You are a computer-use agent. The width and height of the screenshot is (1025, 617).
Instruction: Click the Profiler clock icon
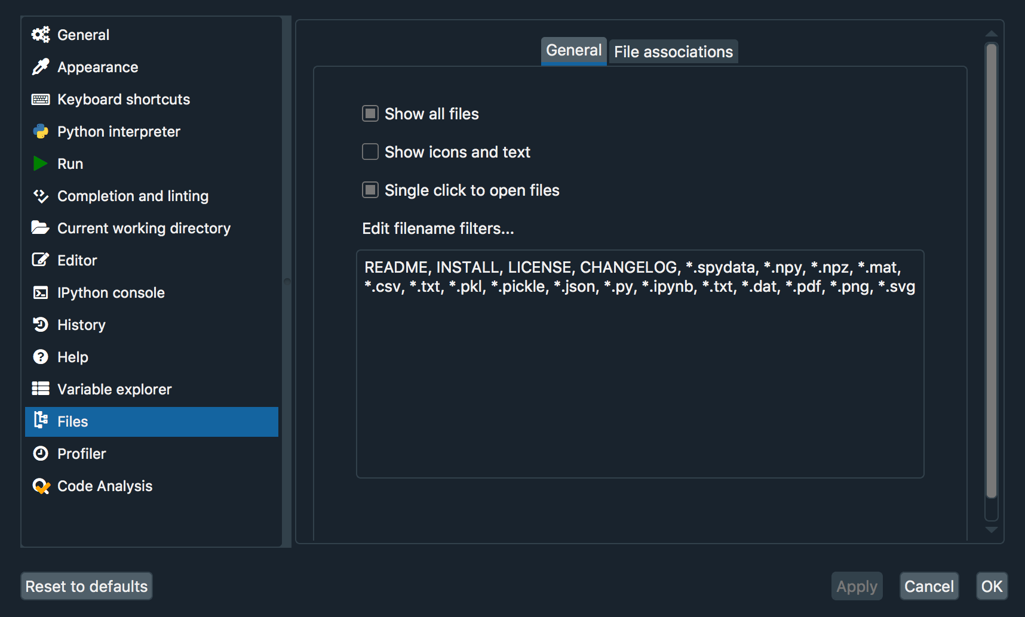coord(40,454)
